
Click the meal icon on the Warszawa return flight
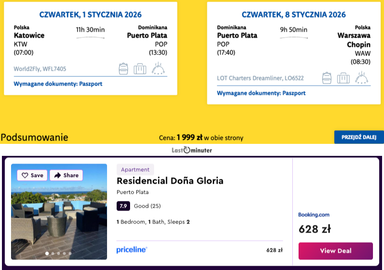361,78
